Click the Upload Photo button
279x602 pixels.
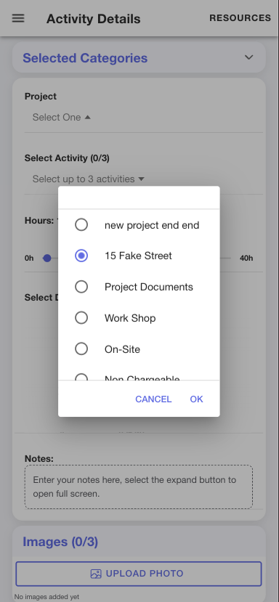(x=138, y=574)
